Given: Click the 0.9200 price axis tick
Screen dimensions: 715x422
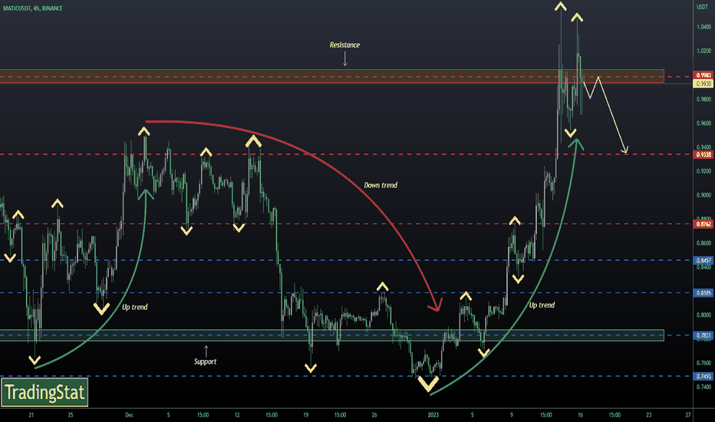Looking at the screenshot, I should (x=703, y=171).
